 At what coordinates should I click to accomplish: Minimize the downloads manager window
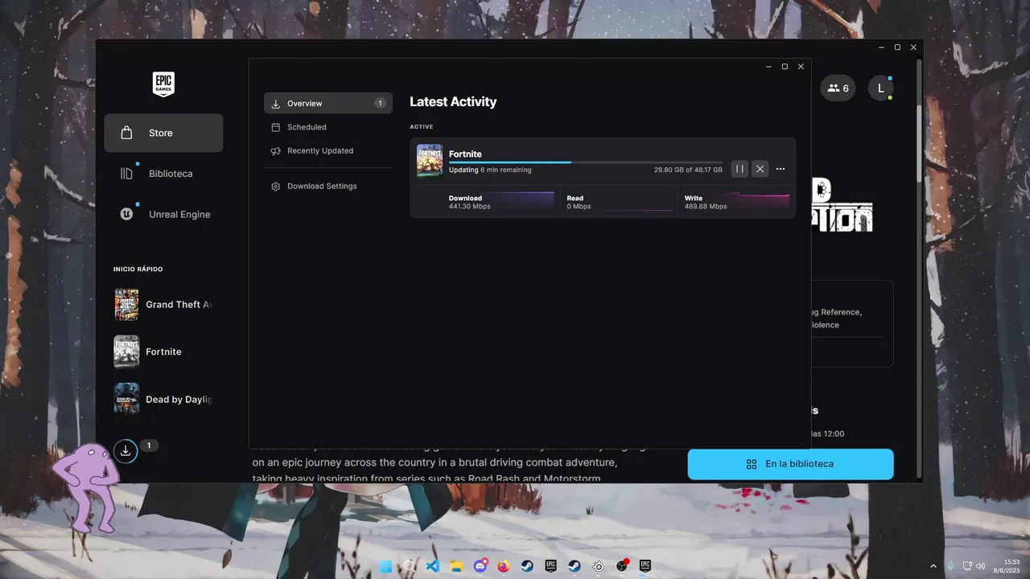point(768,67)
